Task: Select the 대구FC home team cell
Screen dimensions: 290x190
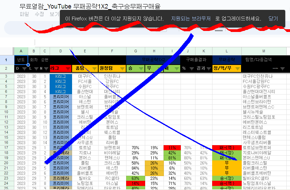Action: pos(85,76)
